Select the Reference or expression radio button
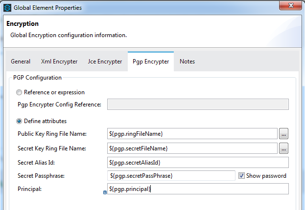The width and height of the screenshot is (305, 210). point(20,92)
